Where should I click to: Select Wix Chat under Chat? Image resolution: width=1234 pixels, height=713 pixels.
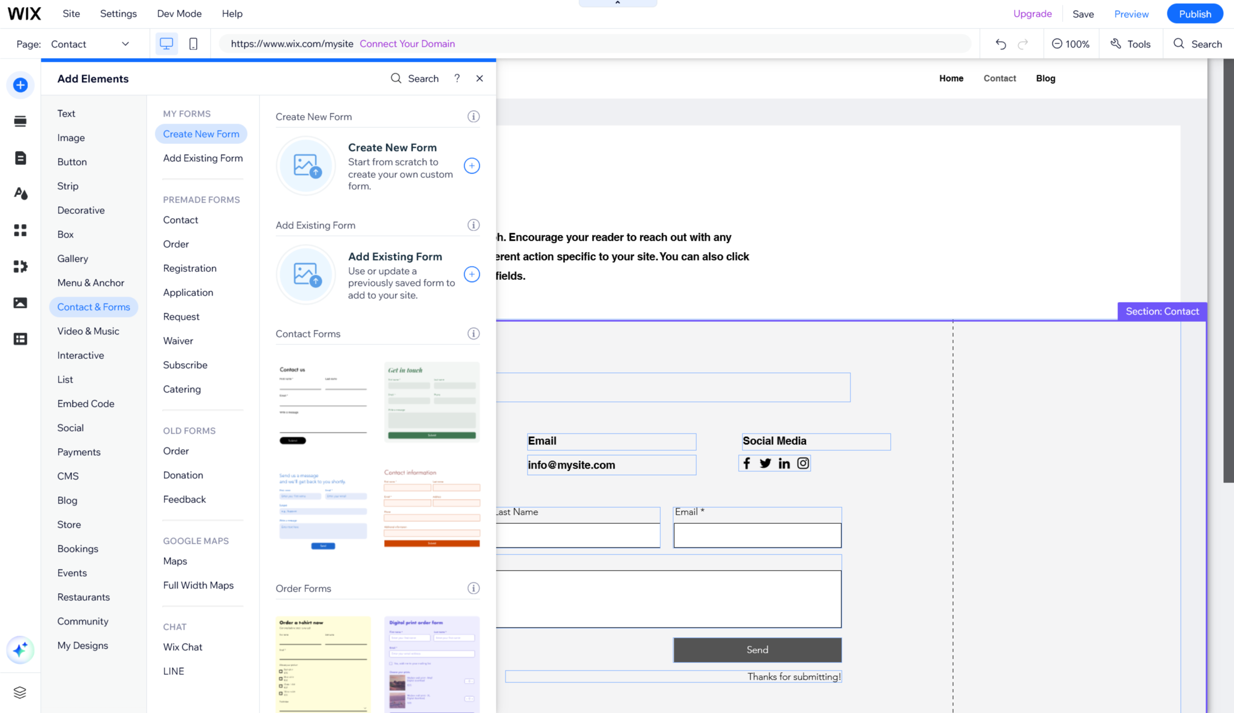pyautogui.click(x=183, y=647)
